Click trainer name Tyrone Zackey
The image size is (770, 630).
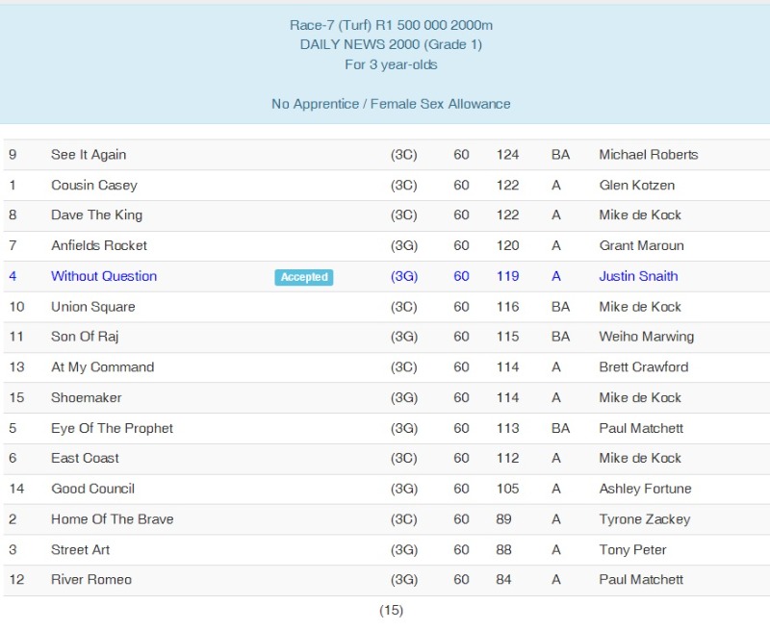point(645,519)
